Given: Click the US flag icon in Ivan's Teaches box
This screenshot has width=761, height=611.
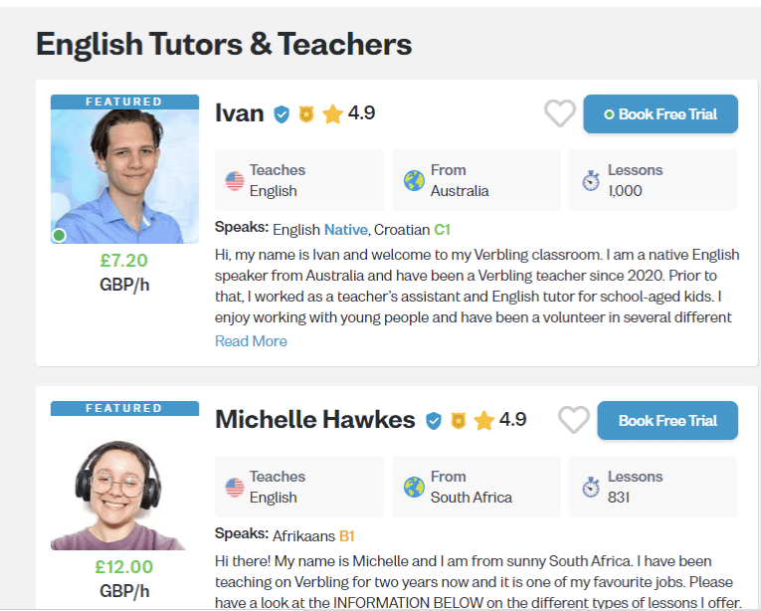Looking at the screenshot, I should (x=235, y=181).
